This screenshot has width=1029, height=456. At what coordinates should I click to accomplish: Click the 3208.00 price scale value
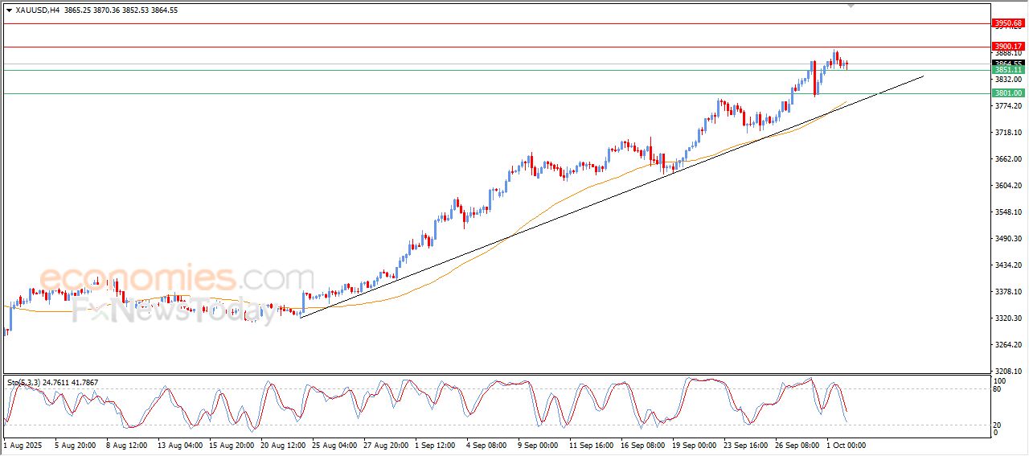[x=1006, y=372]
